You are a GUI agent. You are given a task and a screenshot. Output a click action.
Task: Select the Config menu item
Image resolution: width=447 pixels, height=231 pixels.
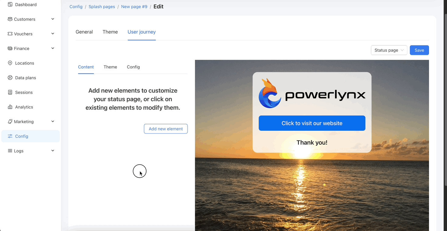click(x=30, y=136)
